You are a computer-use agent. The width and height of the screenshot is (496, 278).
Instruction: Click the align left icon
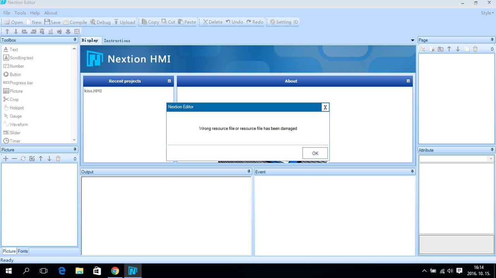pos(24,32)
